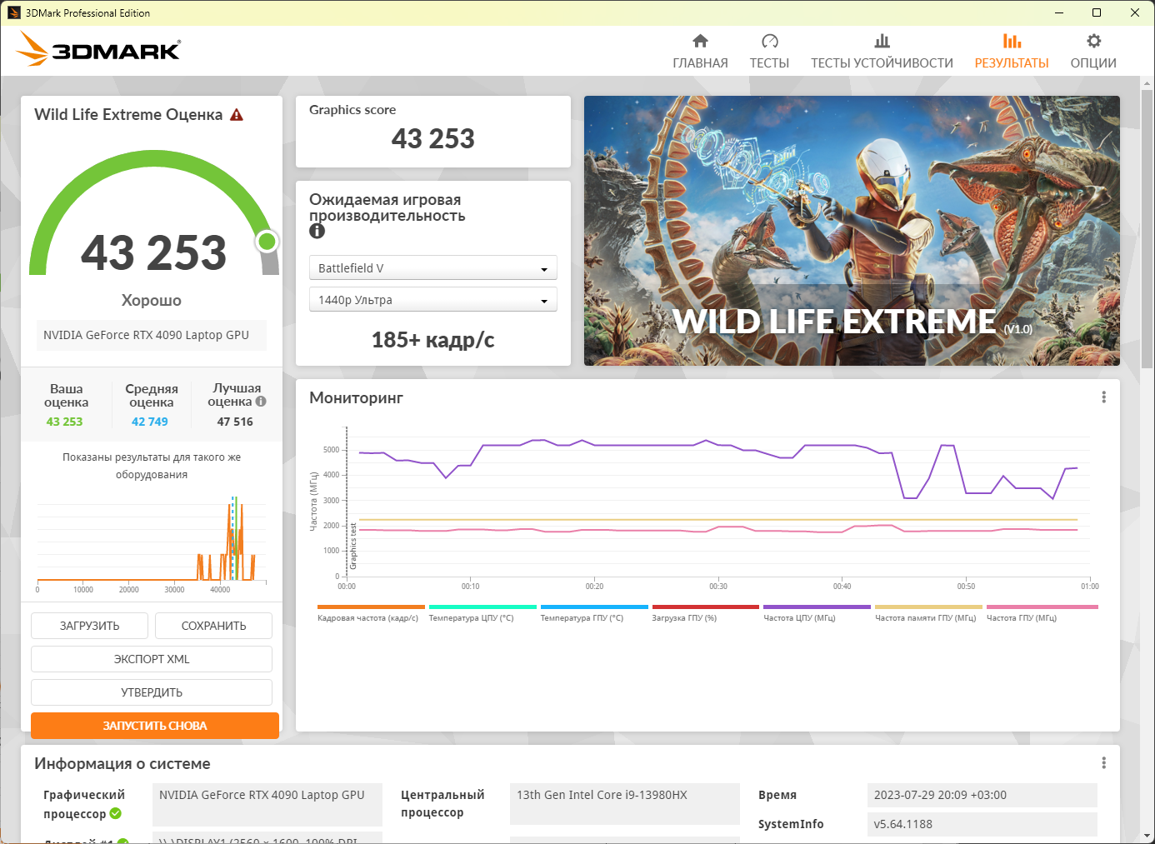
Task: Click the 2023-07-29 20:09 +03:00 time value
Action: [982, 795]
